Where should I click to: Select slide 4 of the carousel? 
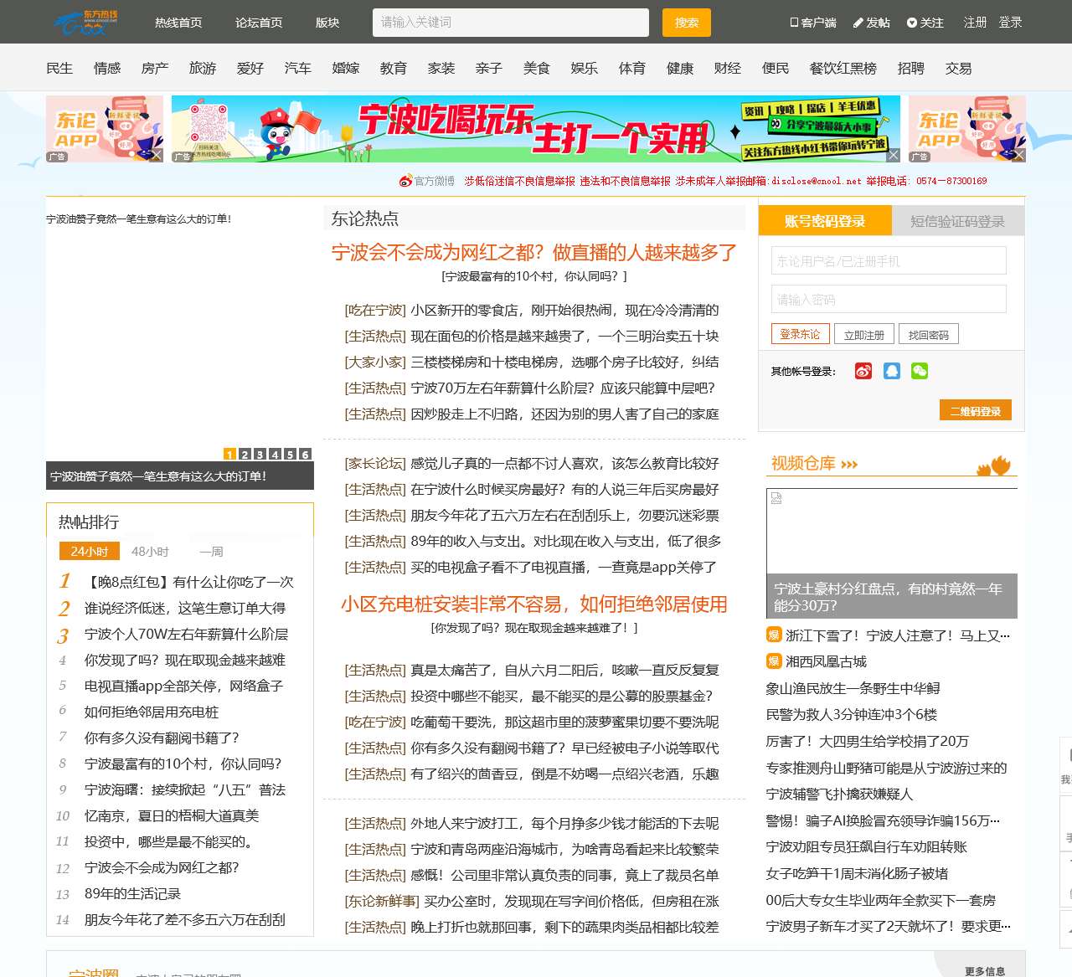click(275, 454)
